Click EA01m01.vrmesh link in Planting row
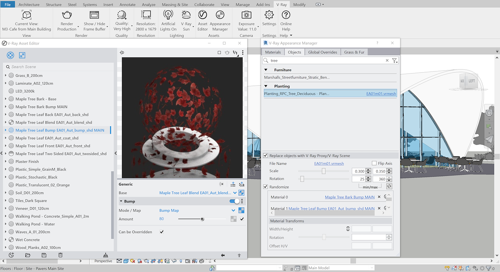This screenshot has height=272, width=500. pos(381,93)
